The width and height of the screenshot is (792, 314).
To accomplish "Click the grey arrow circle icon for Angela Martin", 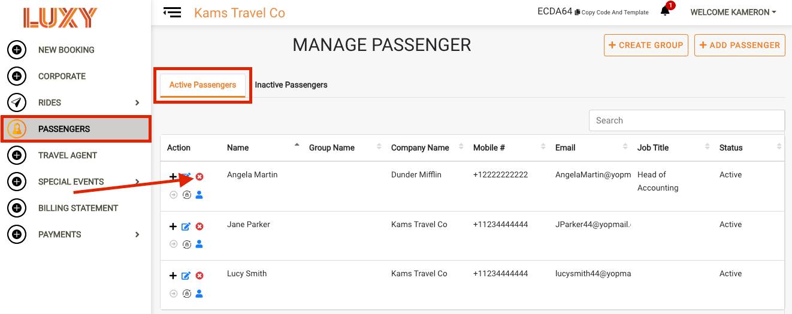I will [x=173, y=195].
